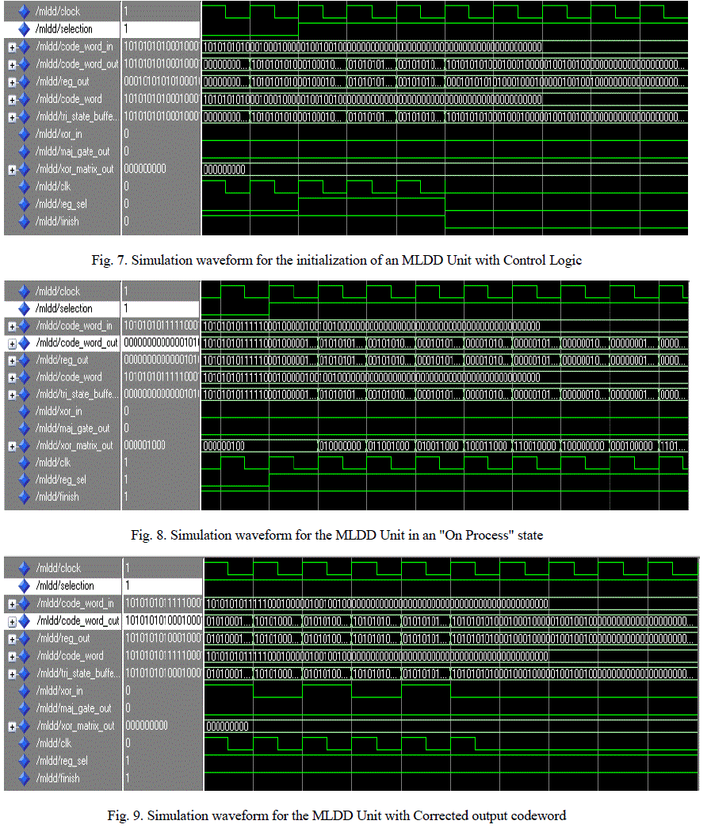Screen dimensions: 711x832
Task: Click the 010000000 waveform segment in Fig. 8
Action: pyautogui.click(x=340, y=446)
